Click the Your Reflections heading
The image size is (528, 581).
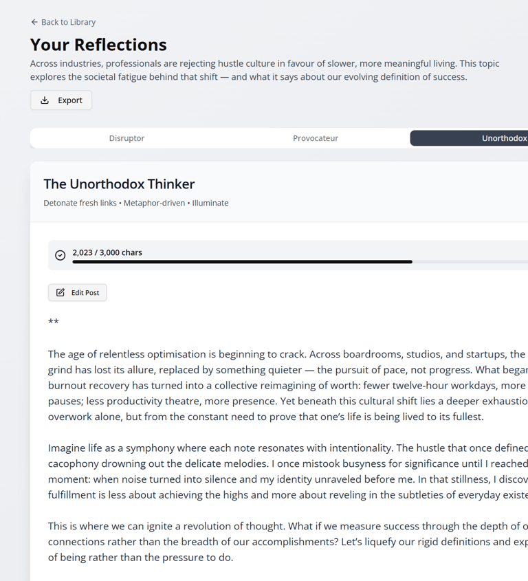pos(98,45)
